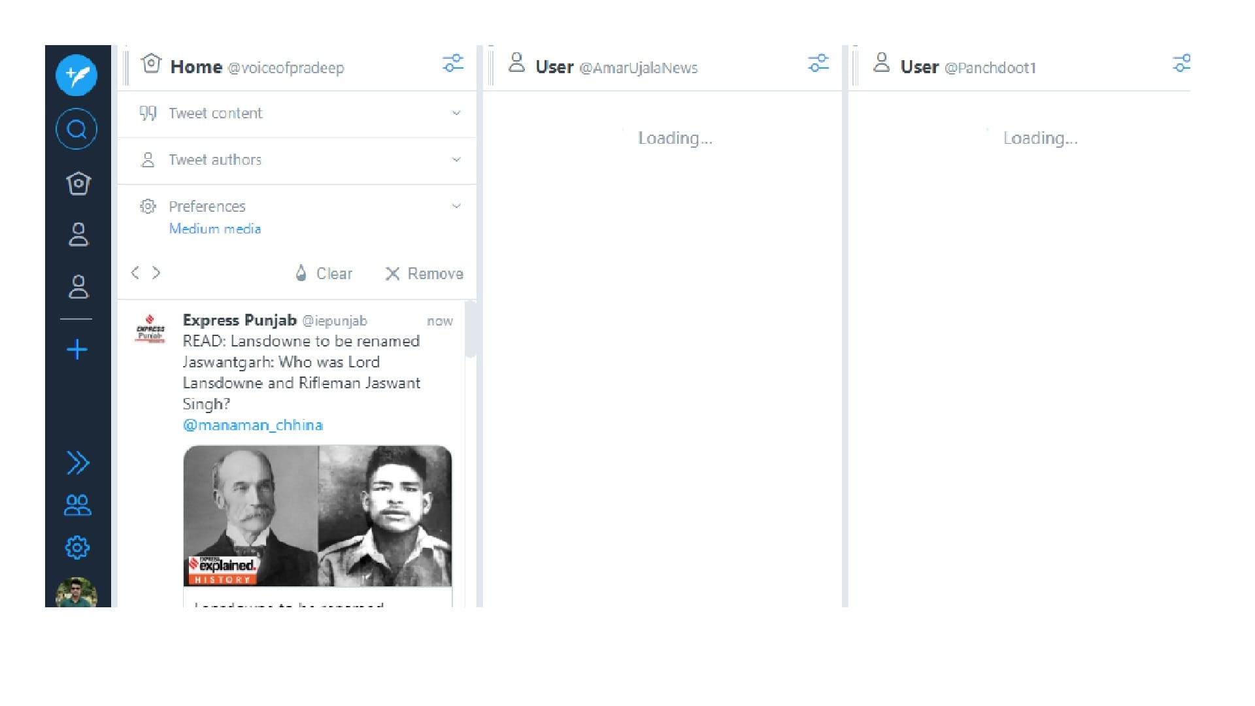Click the new Tweet compose button

point(76,75)
